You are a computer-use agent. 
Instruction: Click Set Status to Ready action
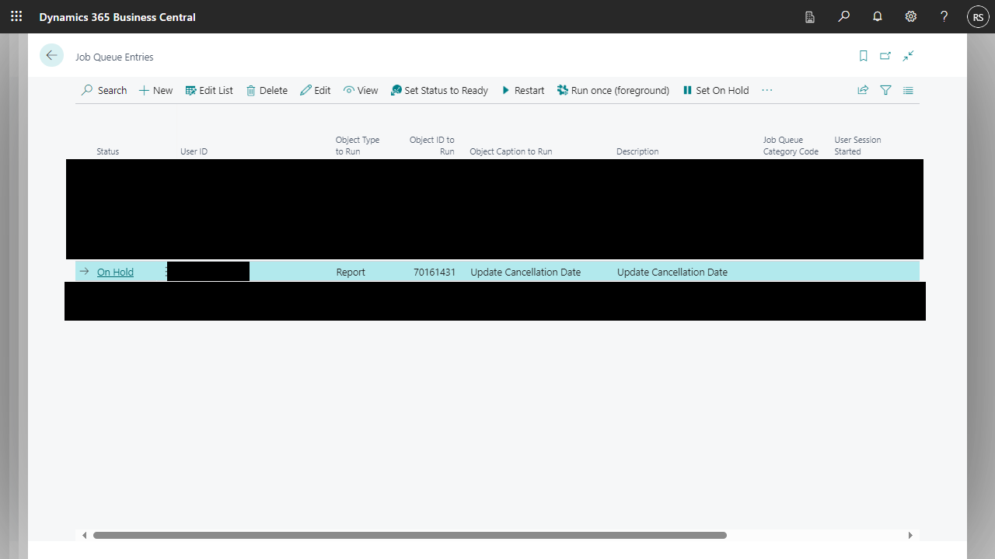pos(439,90)
